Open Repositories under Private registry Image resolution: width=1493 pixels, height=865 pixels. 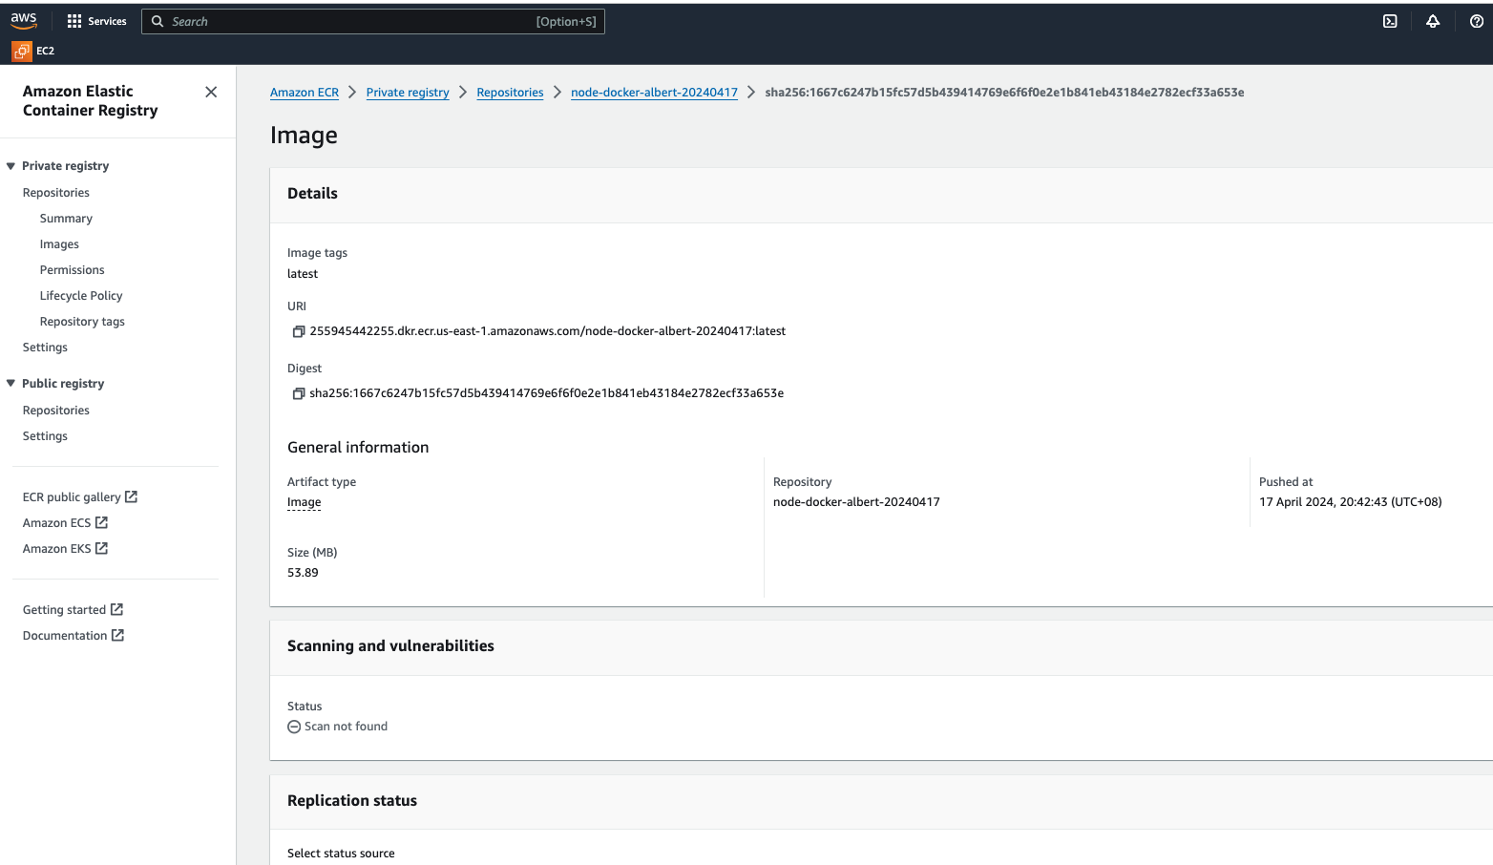[x=56, y=193]
